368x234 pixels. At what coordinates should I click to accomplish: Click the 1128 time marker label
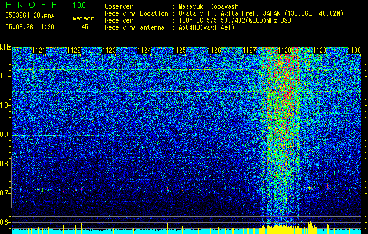tap(285, 50)
